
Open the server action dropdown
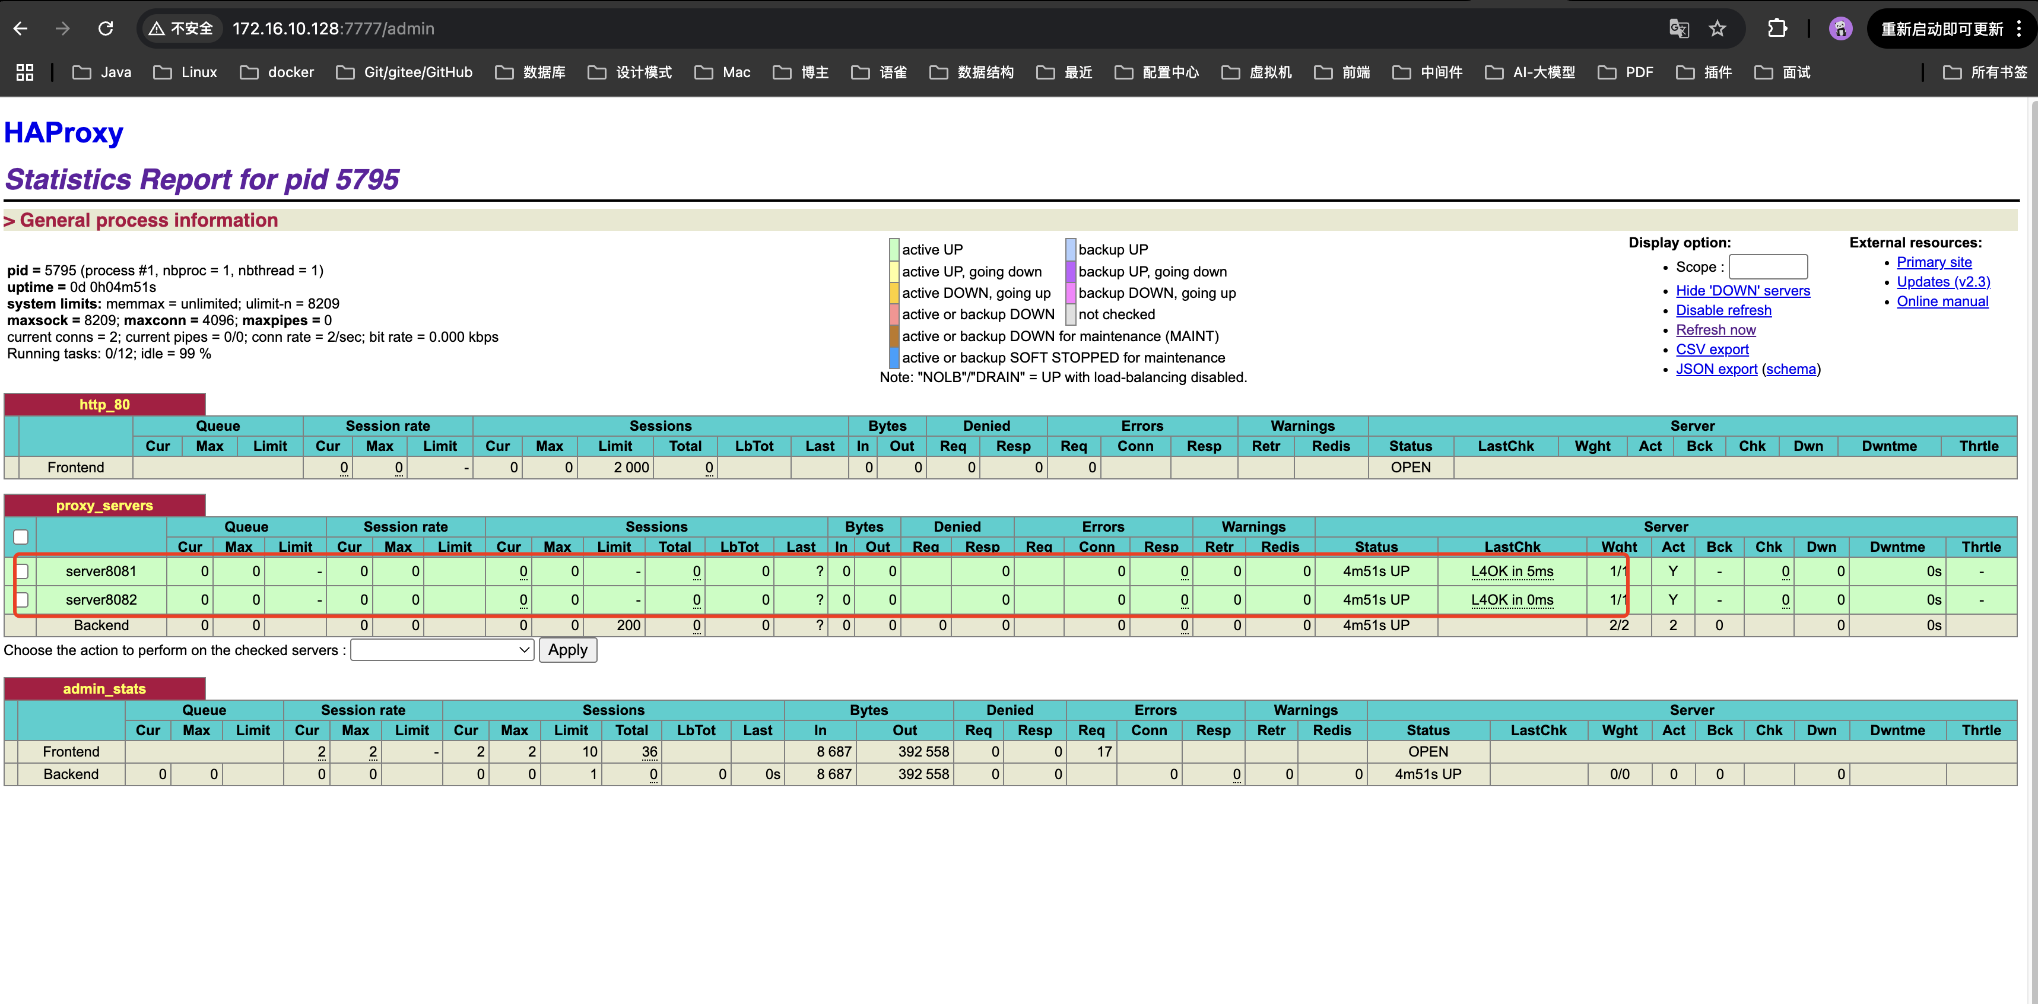click(442, 650)
